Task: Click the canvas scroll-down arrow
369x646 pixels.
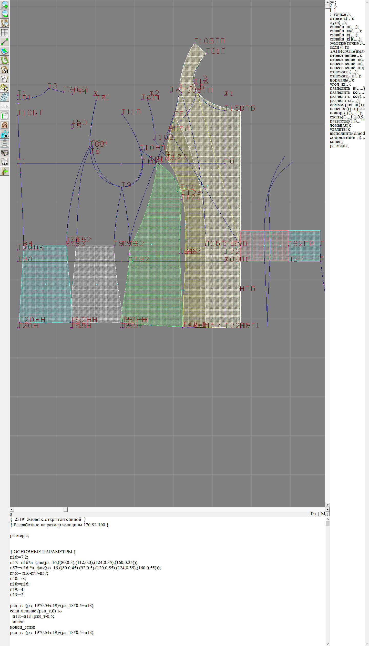Action: (327, 505)
